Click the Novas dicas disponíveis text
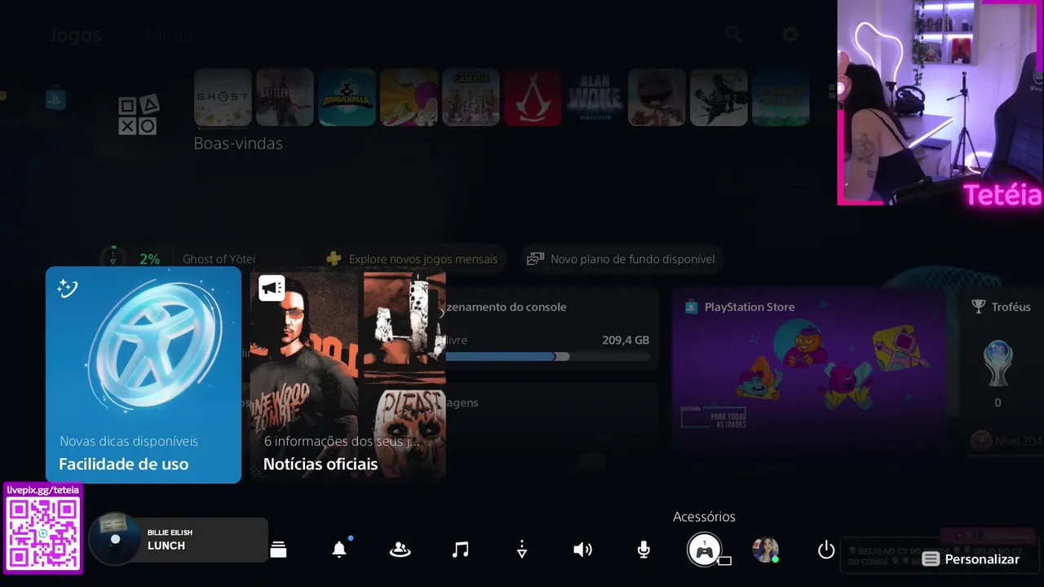Viewport: 1044px width, 587px height. [129, 441]
